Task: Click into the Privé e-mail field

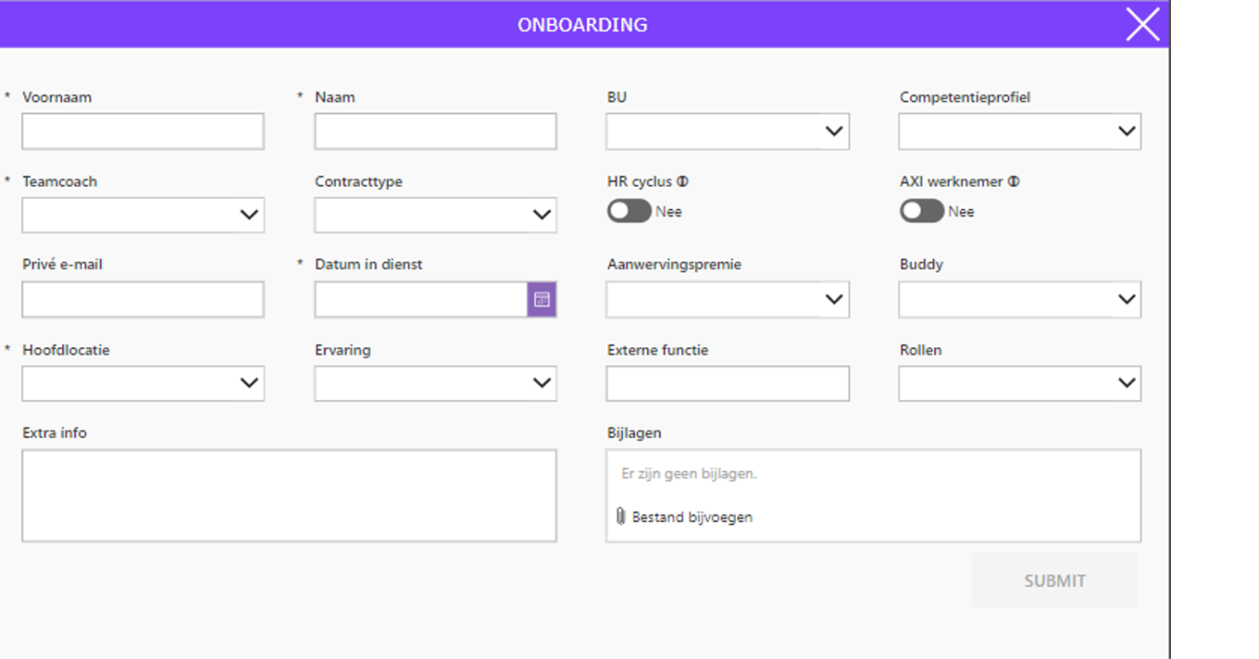Action: click(x=143, y=300)
